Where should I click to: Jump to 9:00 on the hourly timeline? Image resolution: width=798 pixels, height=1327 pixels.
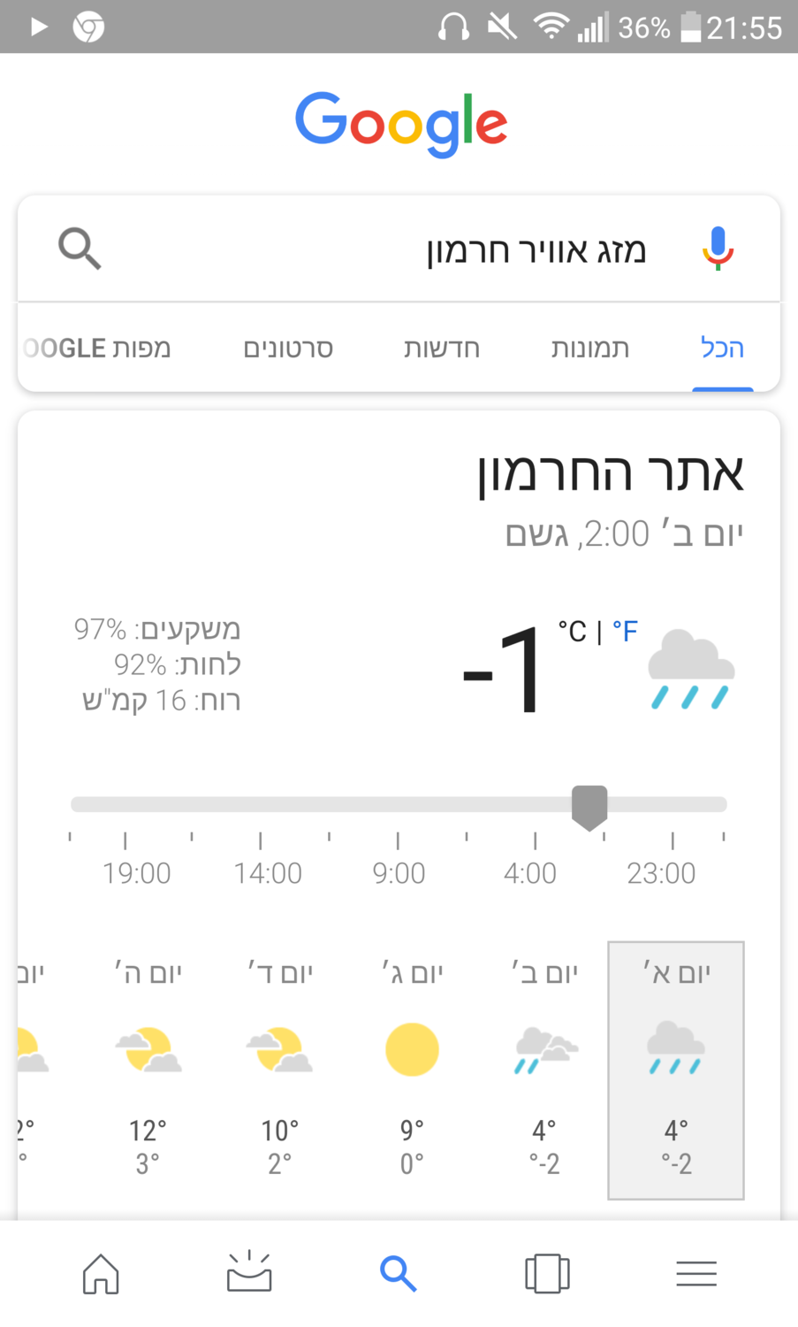pos(399,873)
